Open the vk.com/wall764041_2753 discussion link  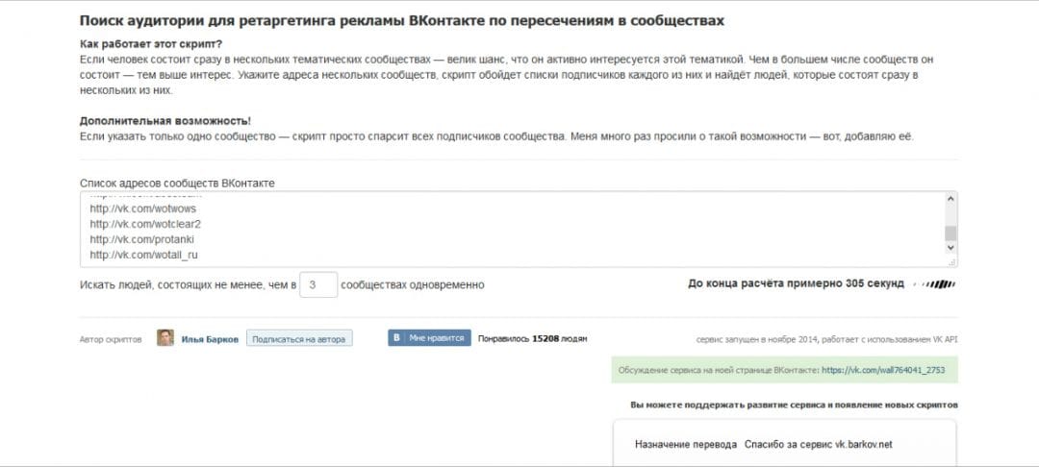882,370
